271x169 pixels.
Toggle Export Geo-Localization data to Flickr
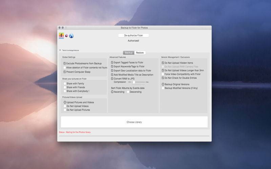[112, 71]
